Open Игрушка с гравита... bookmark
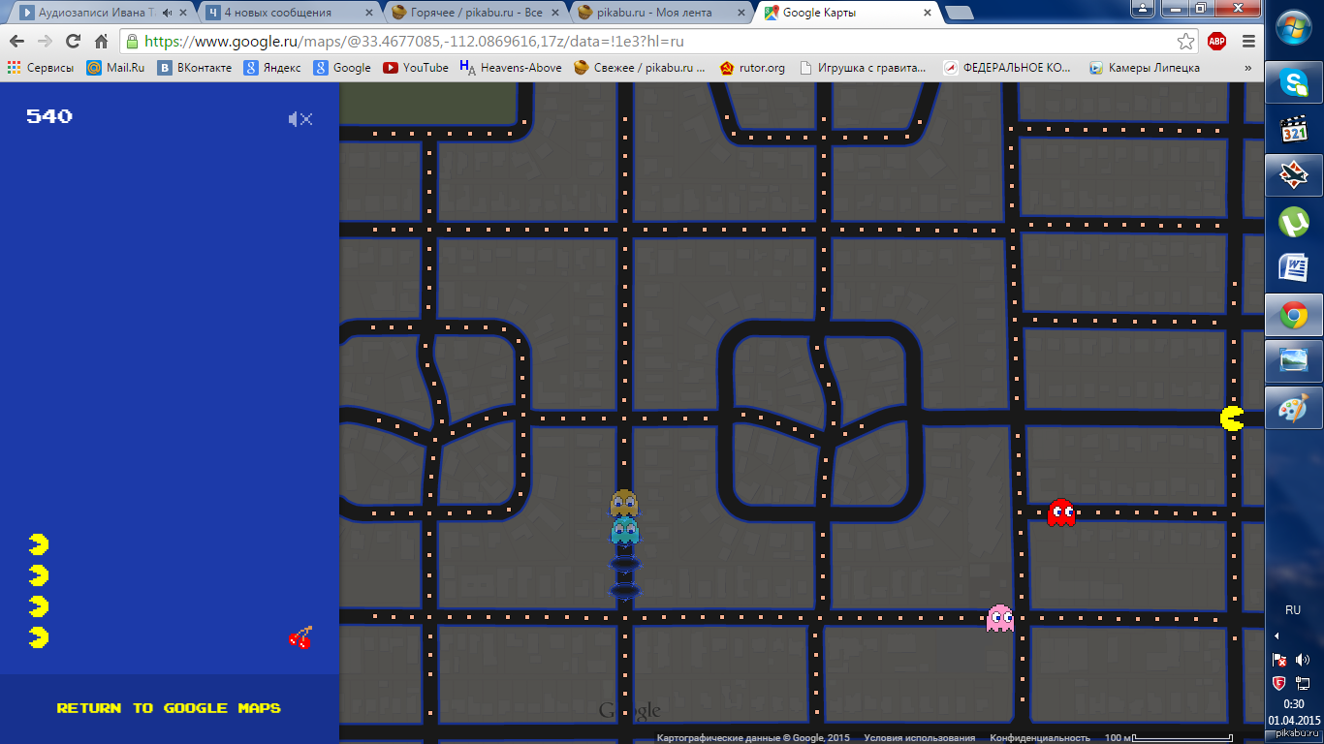The width and height of the screenshot is (1324, 744). (x=863, y=68)
